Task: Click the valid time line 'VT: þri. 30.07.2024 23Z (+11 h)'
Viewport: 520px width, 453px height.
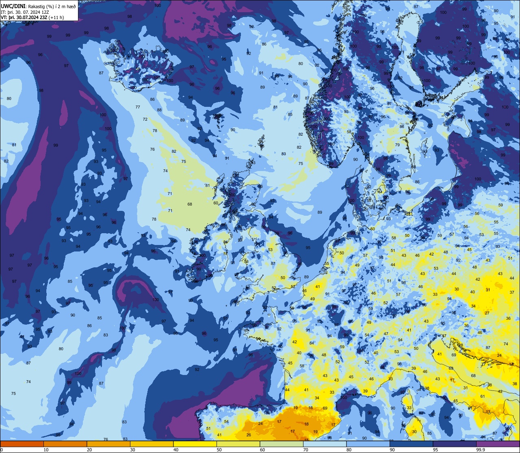Action: coord(32,17)
